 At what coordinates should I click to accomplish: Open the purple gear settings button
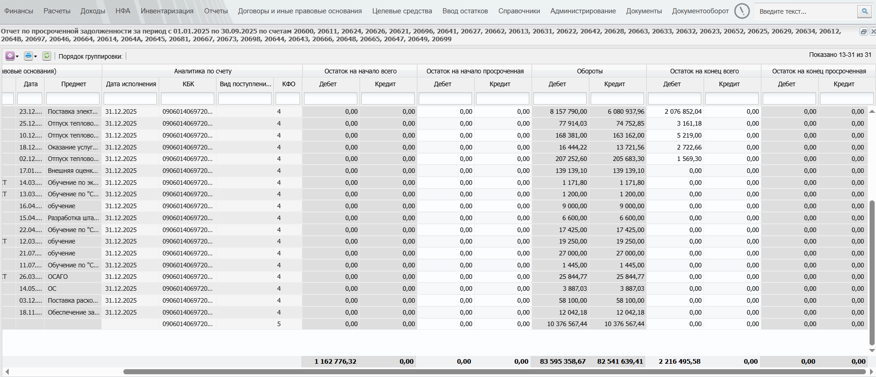[10, 56]
